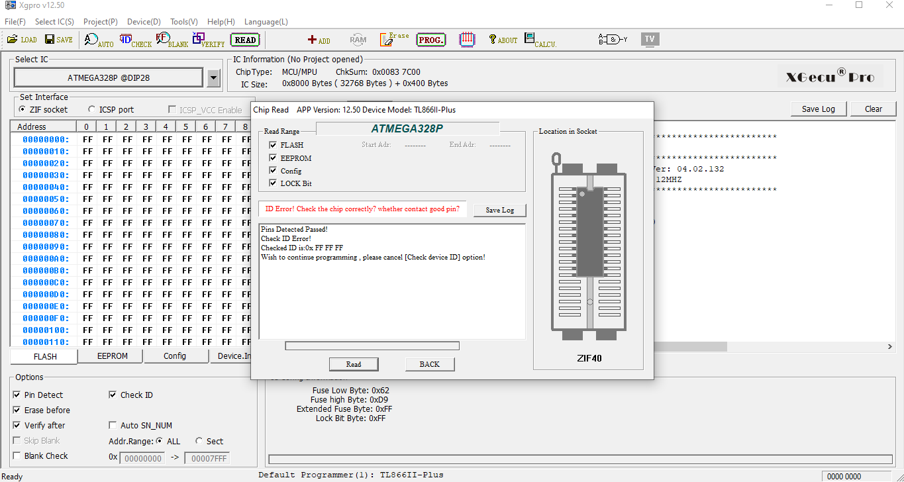Screen dimensions: 904x482
Task: Click the BACK button in dialog
Action: [x=429, y=364]
